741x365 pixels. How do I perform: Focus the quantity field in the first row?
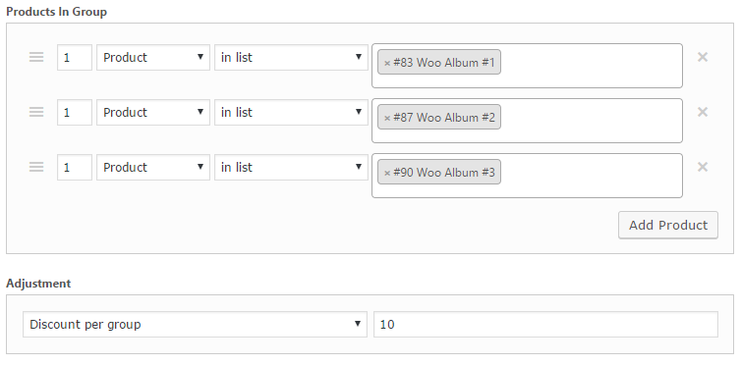coord(75,58)
